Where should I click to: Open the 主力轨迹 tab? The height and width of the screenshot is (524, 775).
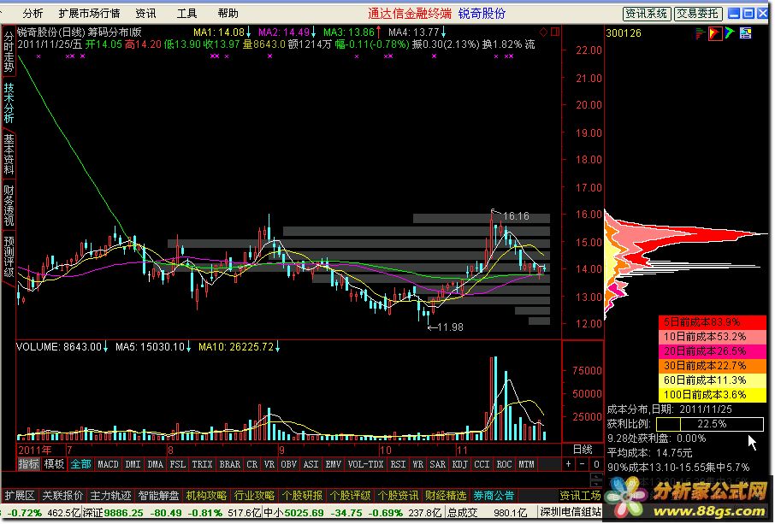coord(110,496)
